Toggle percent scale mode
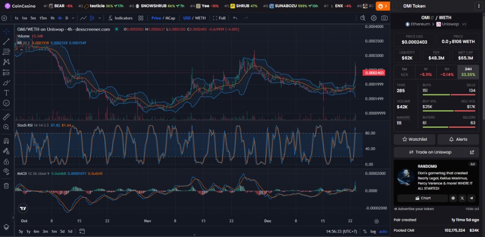 click(365, 231)
